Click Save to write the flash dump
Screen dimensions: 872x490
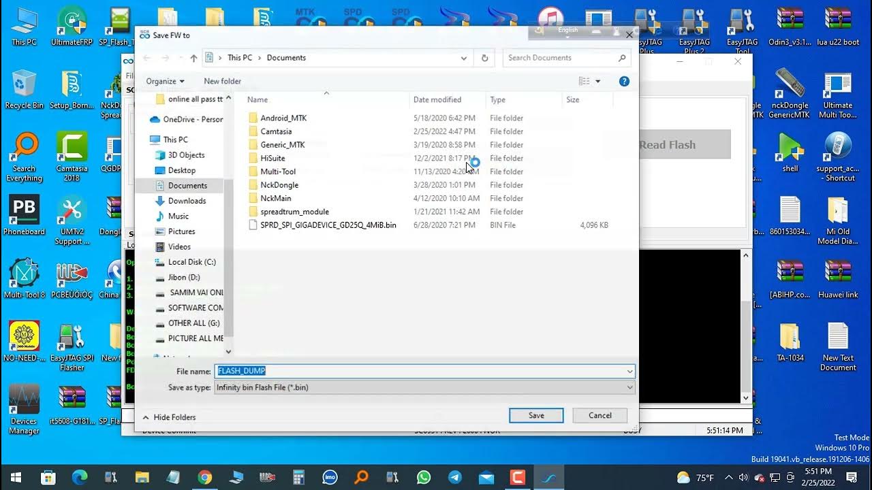click(x=536, y=415)
